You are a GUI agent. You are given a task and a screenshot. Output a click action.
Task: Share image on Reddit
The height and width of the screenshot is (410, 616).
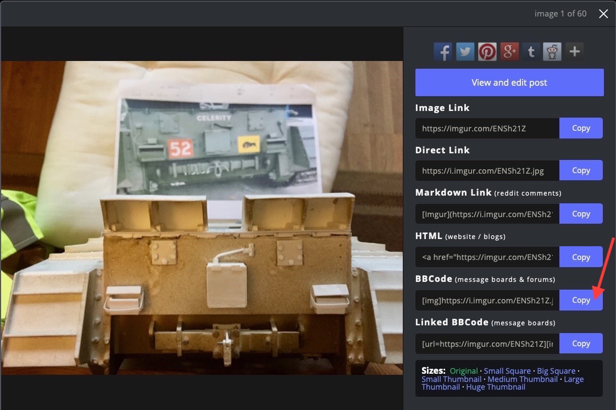click(x=552, y=52)
